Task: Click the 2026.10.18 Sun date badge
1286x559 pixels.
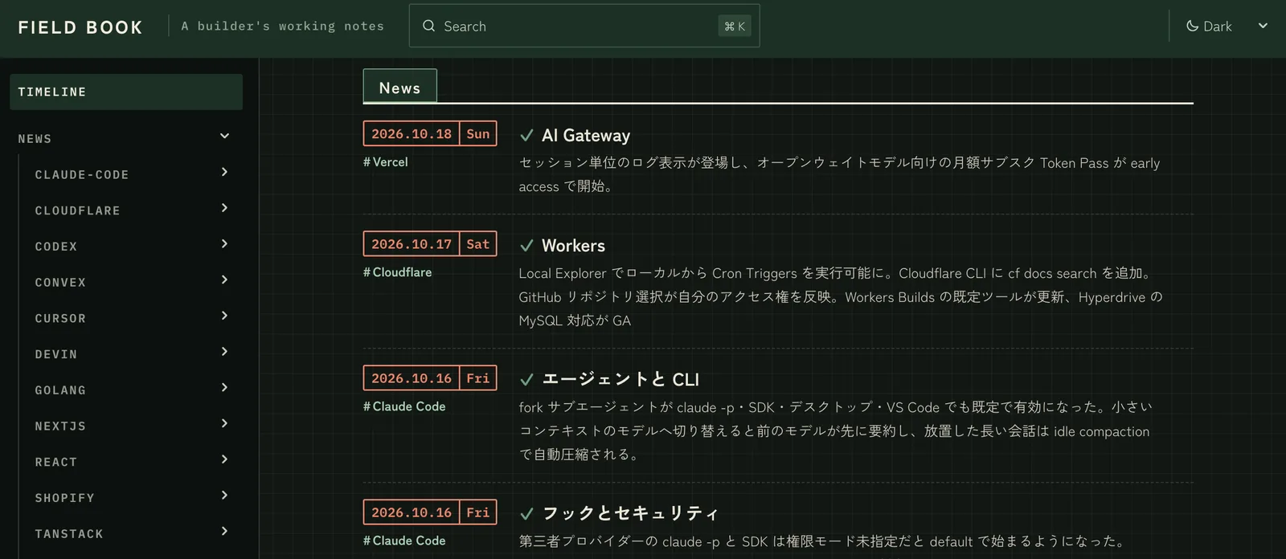Action: click(430, 133)
